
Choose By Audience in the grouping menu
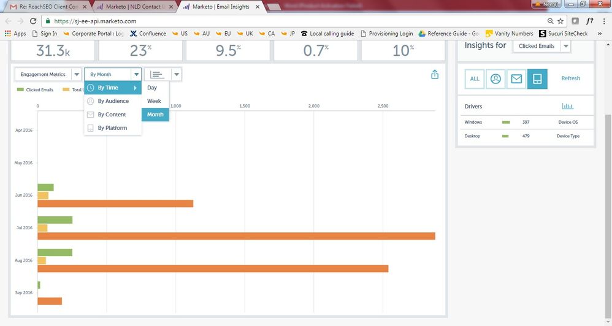tap(113, 101)
